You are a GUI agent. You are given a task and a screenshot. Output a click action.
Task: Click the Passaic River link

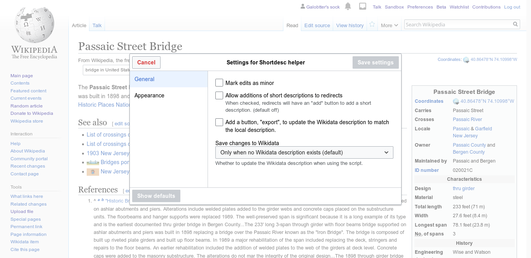(x=467, y=119)
